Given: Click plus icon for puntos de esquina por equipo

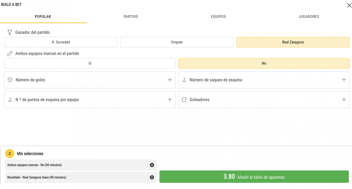Looking at the screenshot, I should click(x=170, y=100).
